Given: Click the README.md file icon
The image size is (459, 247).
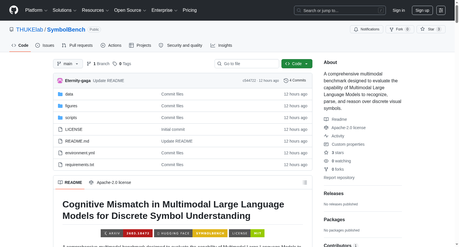Looking at the screenshot, I should point(60,141).
